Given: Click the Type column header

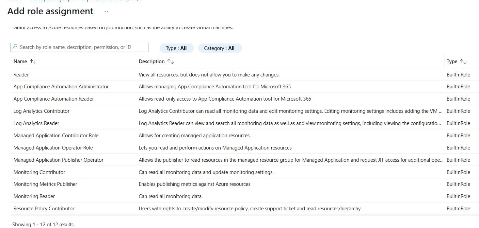Looking at the screenshot, I should 452,62.
